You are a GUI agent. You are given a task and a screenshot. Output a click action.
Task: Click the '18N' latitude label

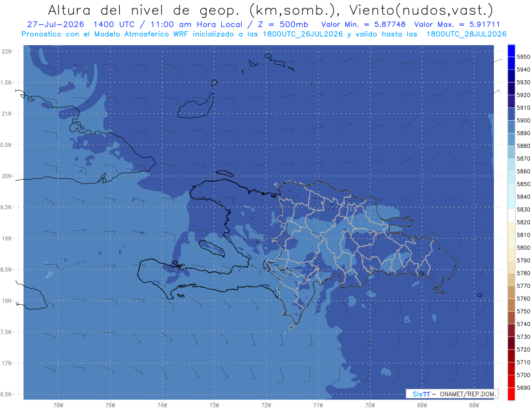tap(7, 301)
